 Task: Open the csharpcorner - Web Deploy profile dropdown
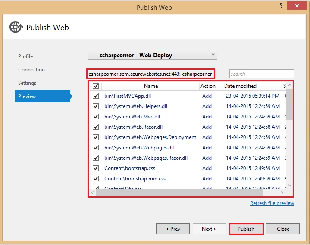(x=153, y=55)
